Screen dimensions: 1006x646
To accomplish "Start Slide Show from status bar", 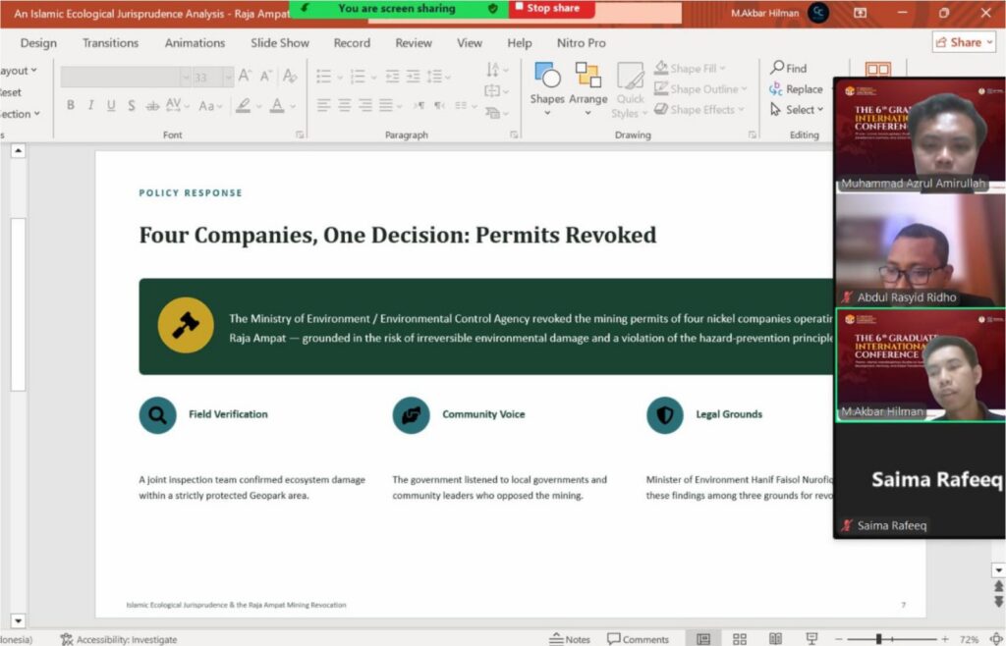I will point(811,639).
